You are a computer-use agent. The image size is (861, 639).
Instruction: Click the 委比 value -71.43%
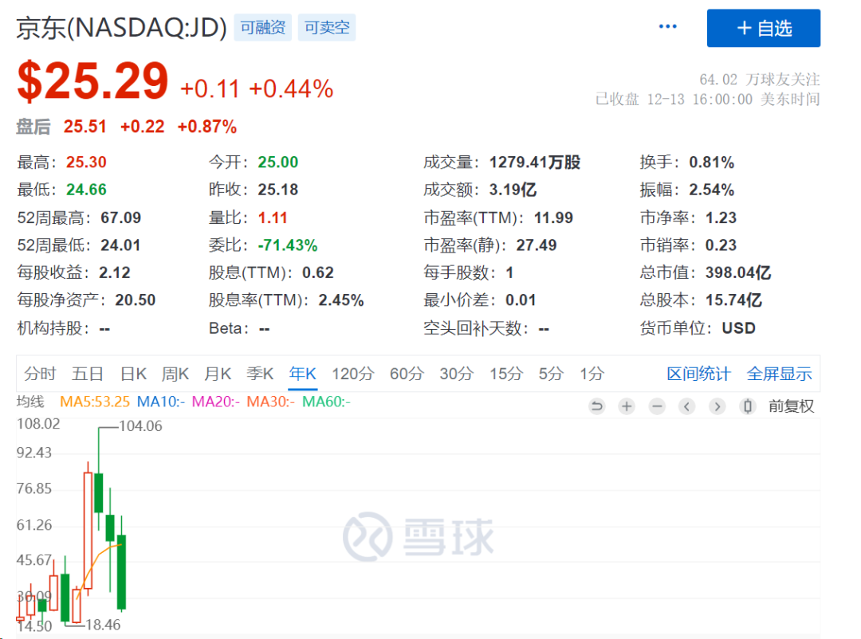pyautogui.click(x=288, y=245)
